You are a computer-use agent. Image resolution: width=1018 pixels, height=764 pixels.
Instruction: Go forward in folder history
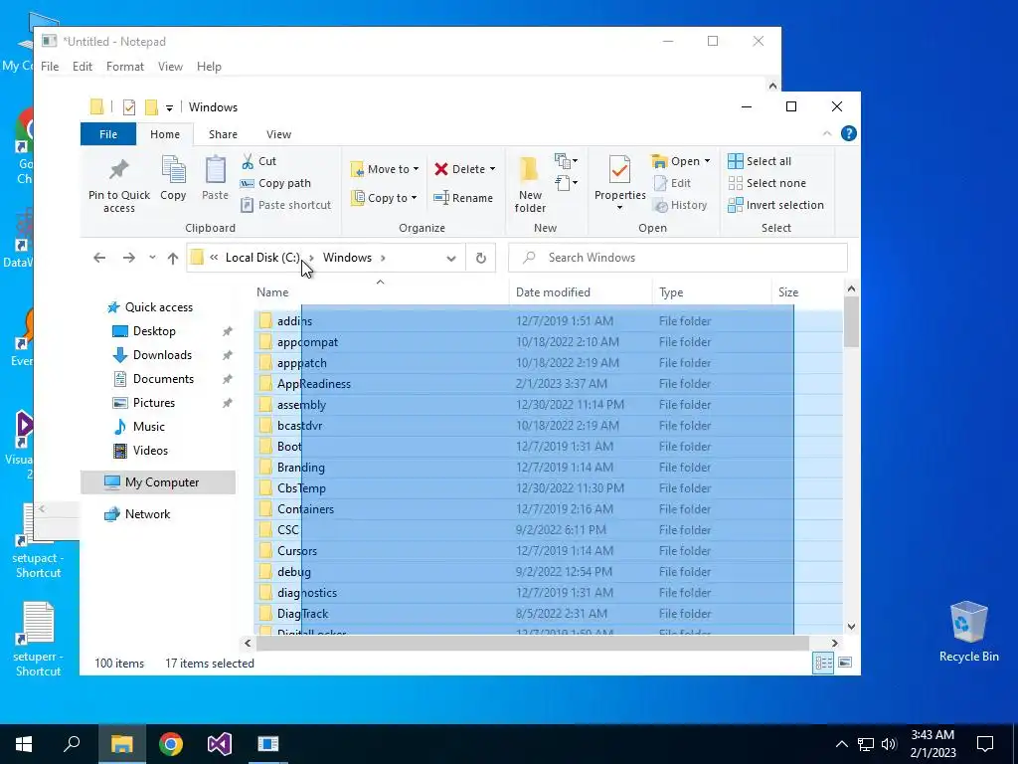pyautogui.click(x=129, y=258)
